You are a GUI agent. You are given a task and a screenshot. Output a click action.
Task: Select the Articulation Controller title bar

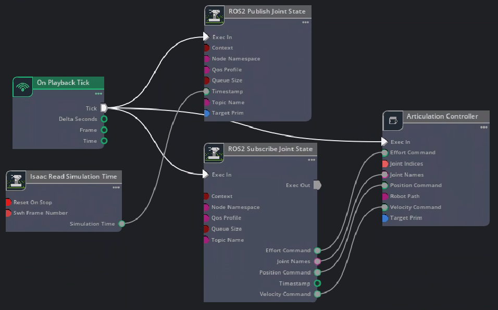[x=442, y=117]
